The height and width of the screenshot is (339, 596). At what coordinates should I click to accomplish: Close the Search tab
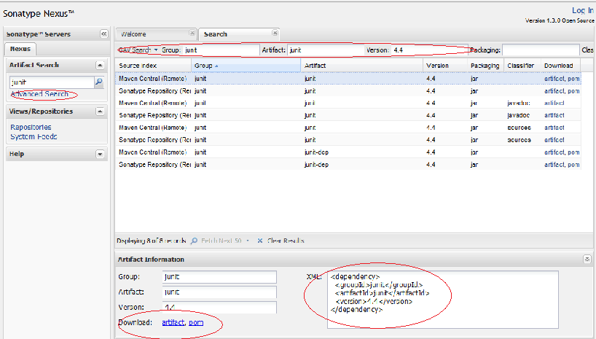click(275, 33)
